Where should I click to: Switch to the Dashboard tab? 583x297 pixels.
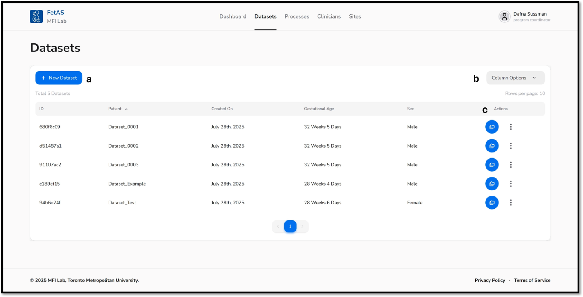pyautogui.click(x=233, y=16)
